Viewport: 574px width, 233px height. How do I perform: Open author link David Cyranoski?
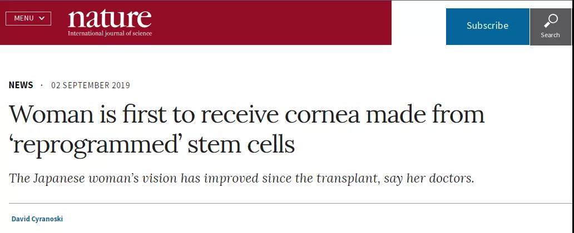coord(37,219)
